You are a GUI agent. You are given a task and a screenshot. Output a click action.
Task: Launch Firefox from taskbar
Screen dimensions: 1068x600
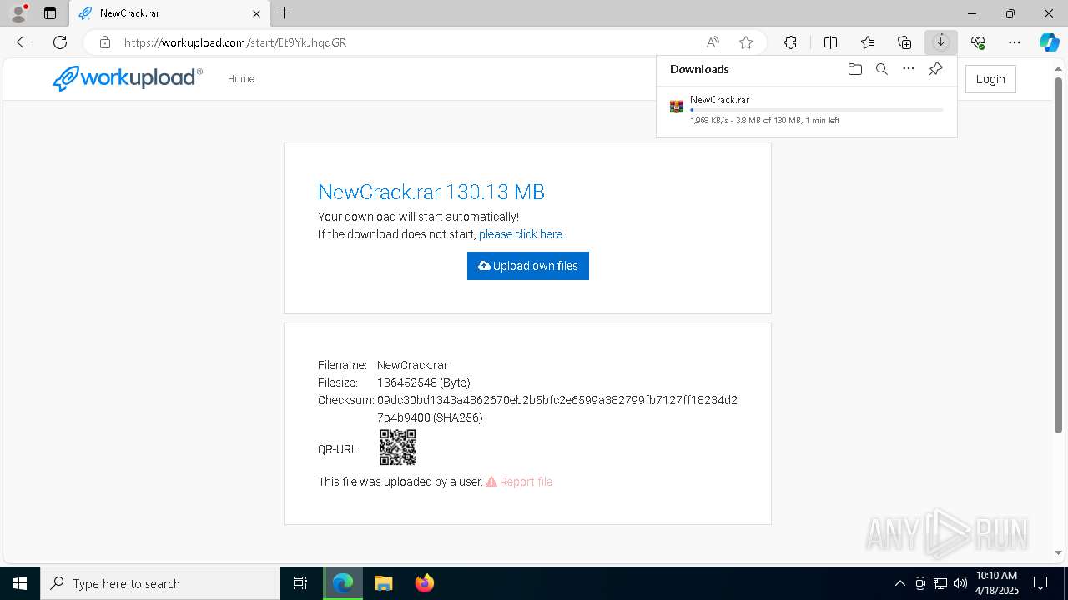(424, 583)
